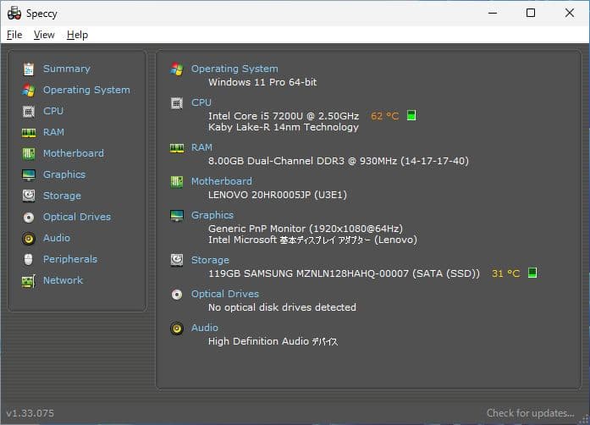590x425 pixels.
Task: Click the Graphics heading link in summary
Action: [x=212, y=215]
